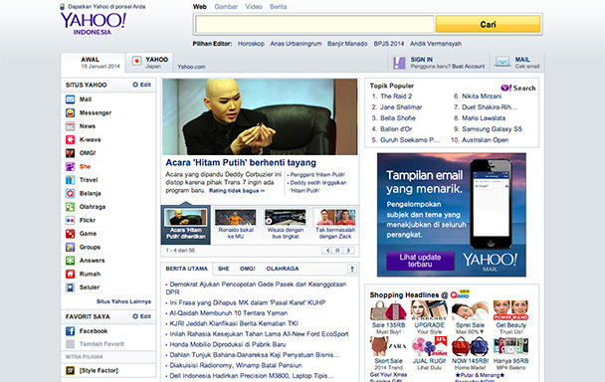This screenshot has width=605, height=382.
Task: Open Al-Qaidah Membunuh 10 Tentara Yaman story
Action: [x=229, y=313]
